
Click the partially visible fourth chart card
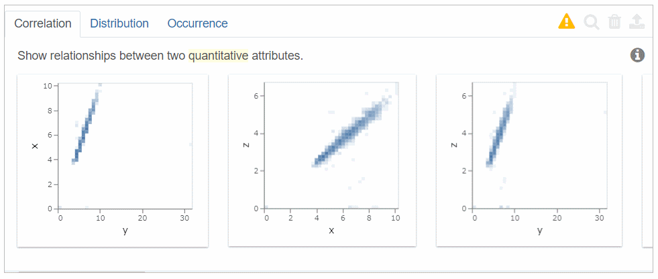pyautogui.click(x=647, y=161)
